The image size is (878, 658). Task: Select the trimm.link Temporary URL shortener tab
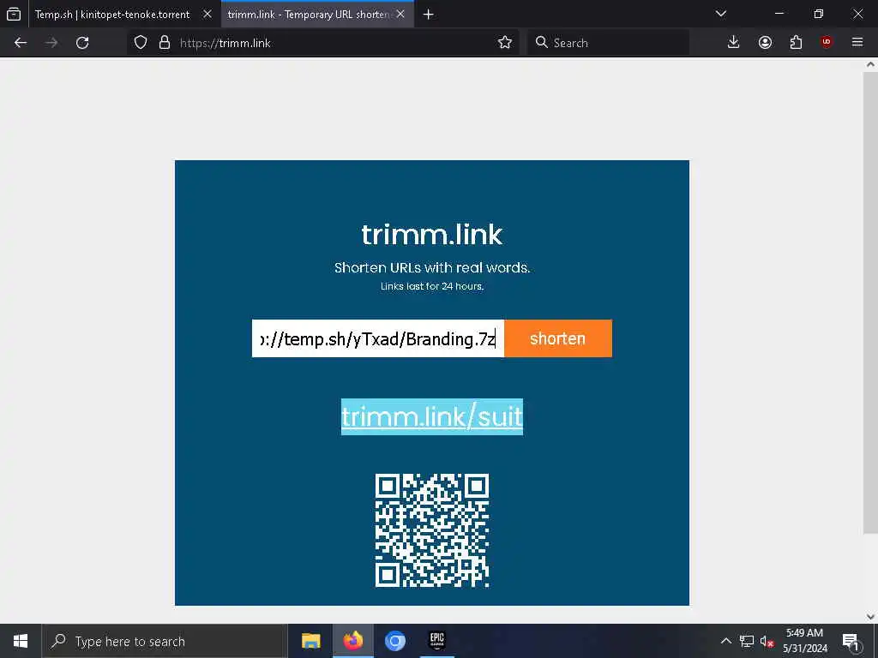pos(308,14)
